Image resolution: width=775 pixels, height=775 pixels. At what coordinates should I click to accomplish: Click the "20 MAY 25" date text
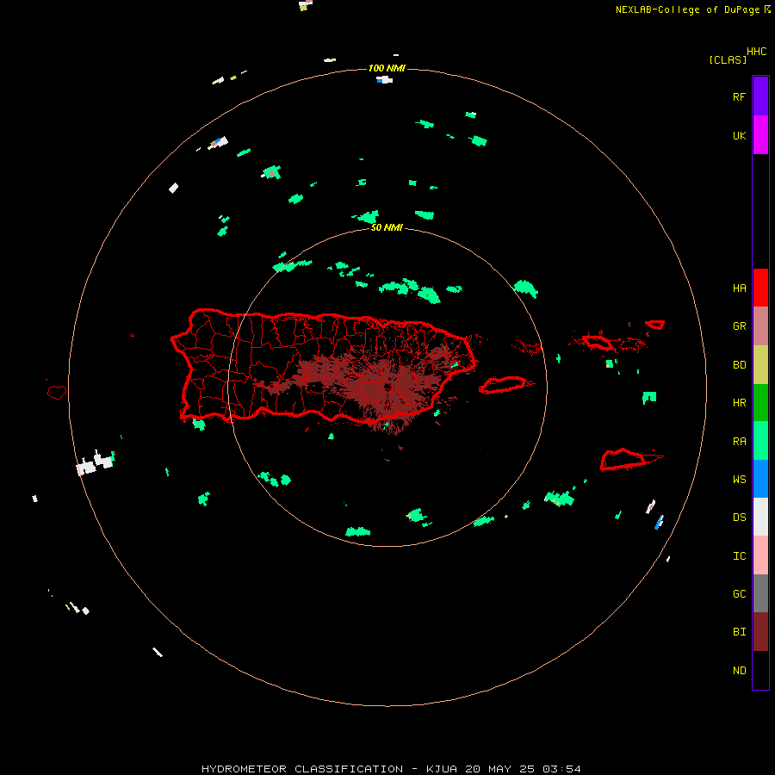[x=499, y=769]
